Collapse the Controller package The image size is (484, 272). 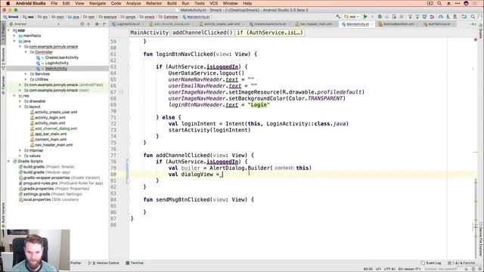click(x=26, y=52)
